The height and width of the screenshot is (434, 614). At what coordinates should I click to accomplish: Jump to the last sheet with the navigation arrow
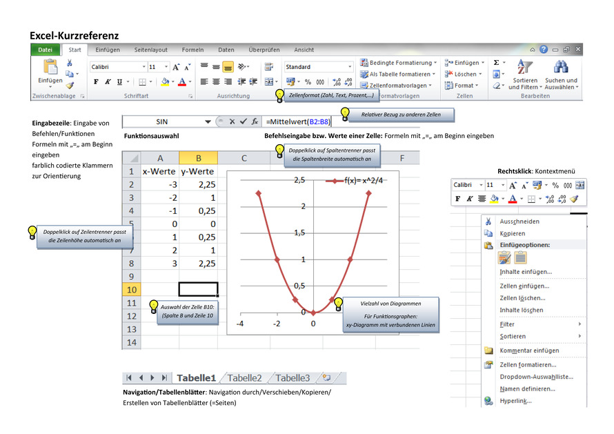tap(164, 377)
